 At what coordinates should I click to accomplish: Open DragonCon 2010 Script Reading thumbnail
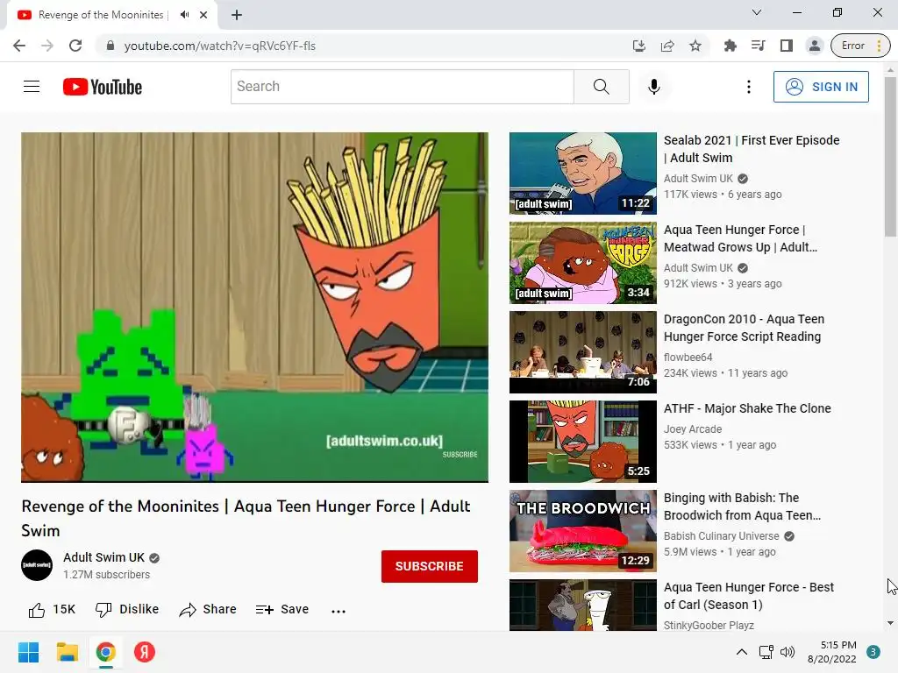pos(583,352)
